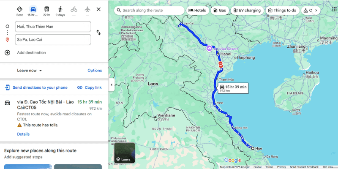The width and height of the screenshot is (338, 169).
Task: Open the map Layers thumbnail
Action: tap(125, 153)
